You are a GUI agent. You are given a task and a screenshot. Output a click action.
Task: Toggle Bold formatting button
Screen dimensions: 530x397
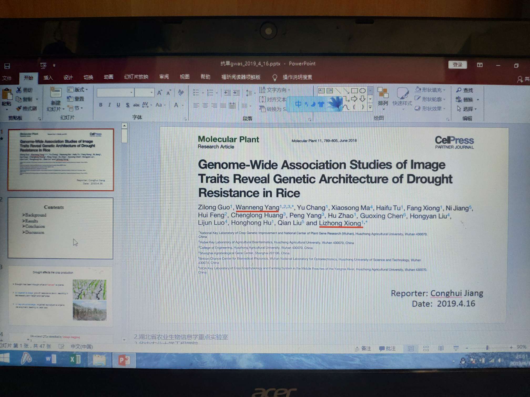(101, 105)
